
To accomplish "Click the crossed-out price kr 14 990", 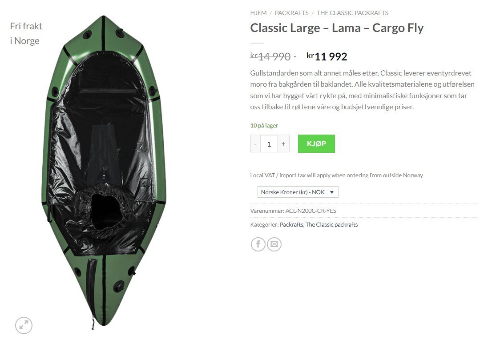I will click(270, 56).
